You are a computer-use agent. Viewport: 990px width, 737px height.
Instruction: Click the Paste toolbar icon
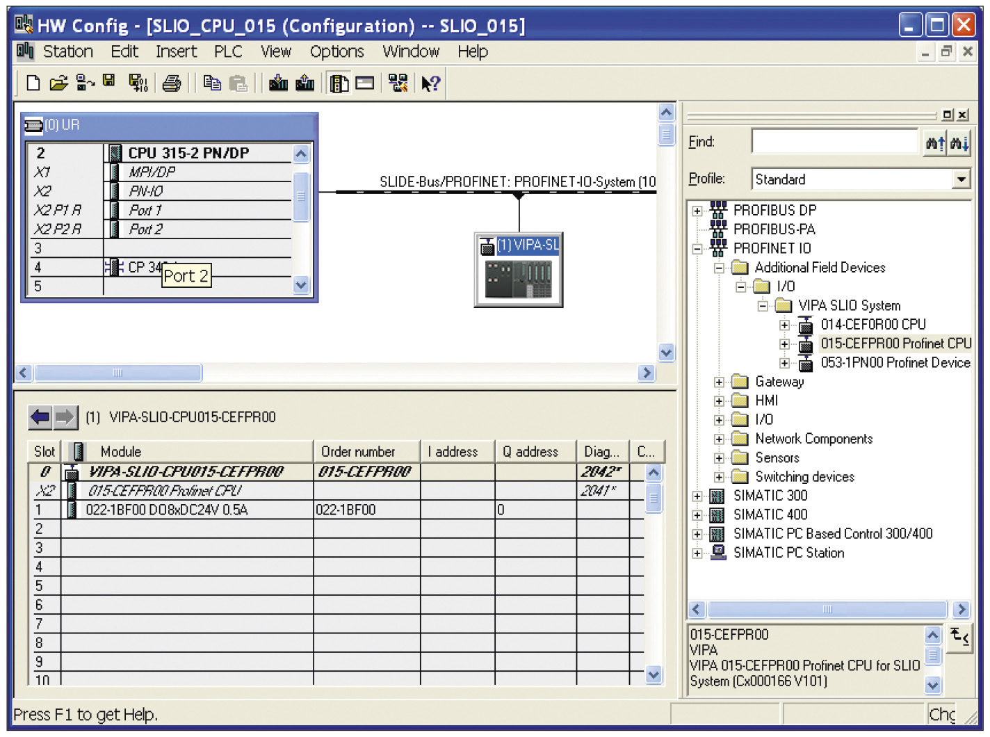pos(238,84)
